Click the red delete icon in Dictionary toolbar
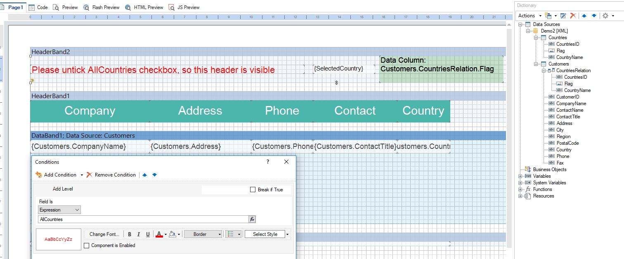The height and width of the screenshot is (259, 624). point(573,16)
